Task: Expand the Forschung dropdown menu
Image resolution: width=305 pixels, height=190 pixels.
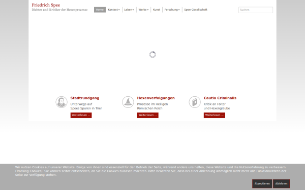Action: (x=172, y=10)
